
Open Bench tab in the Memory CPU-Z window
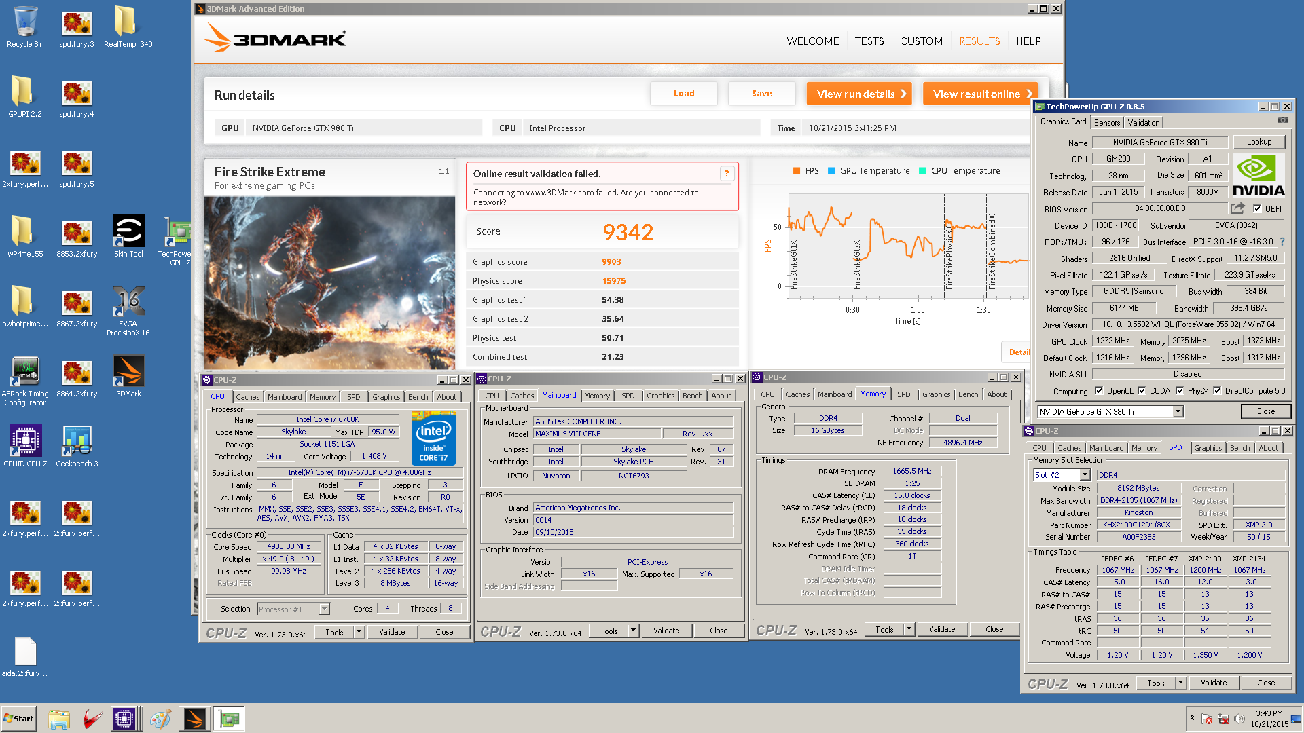click(x=968, y=394)
